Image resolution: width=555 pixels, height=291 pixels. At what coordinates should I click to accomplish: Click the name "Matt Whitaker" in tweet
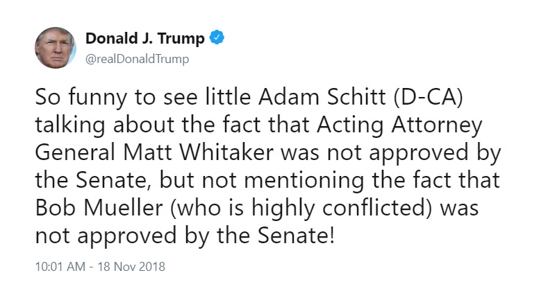click(x=199, y=152)
